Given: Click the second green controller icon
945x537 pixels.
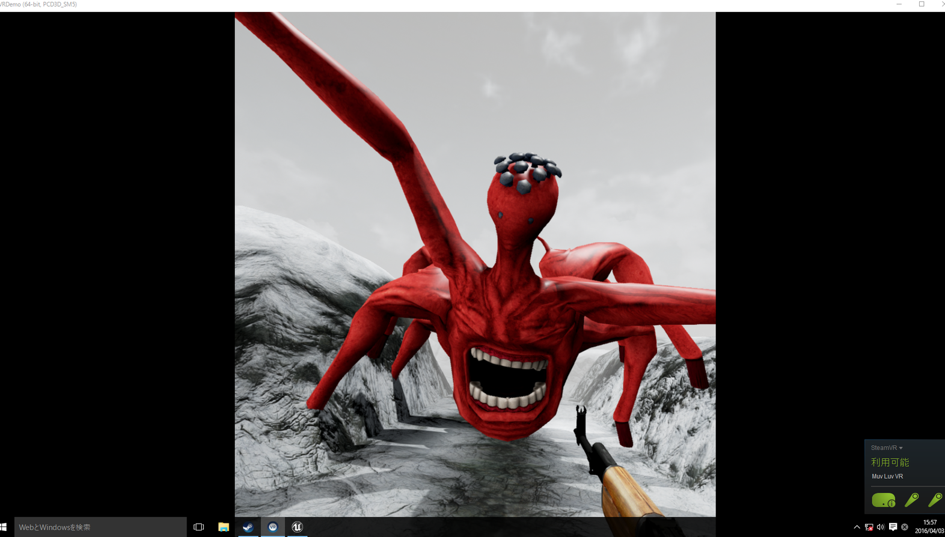Looking at the screenshot, I should click(935, 500).
